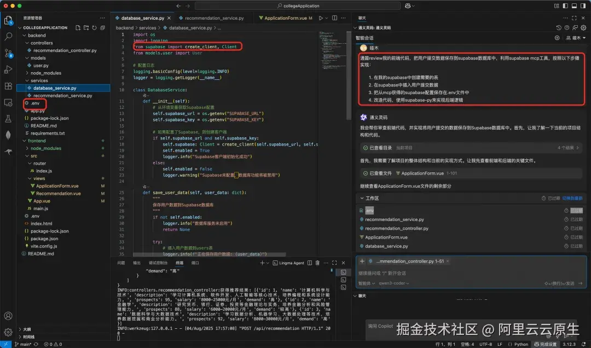
Task: Remove recommendation_controller.py context chip
Action: point(448,261)
